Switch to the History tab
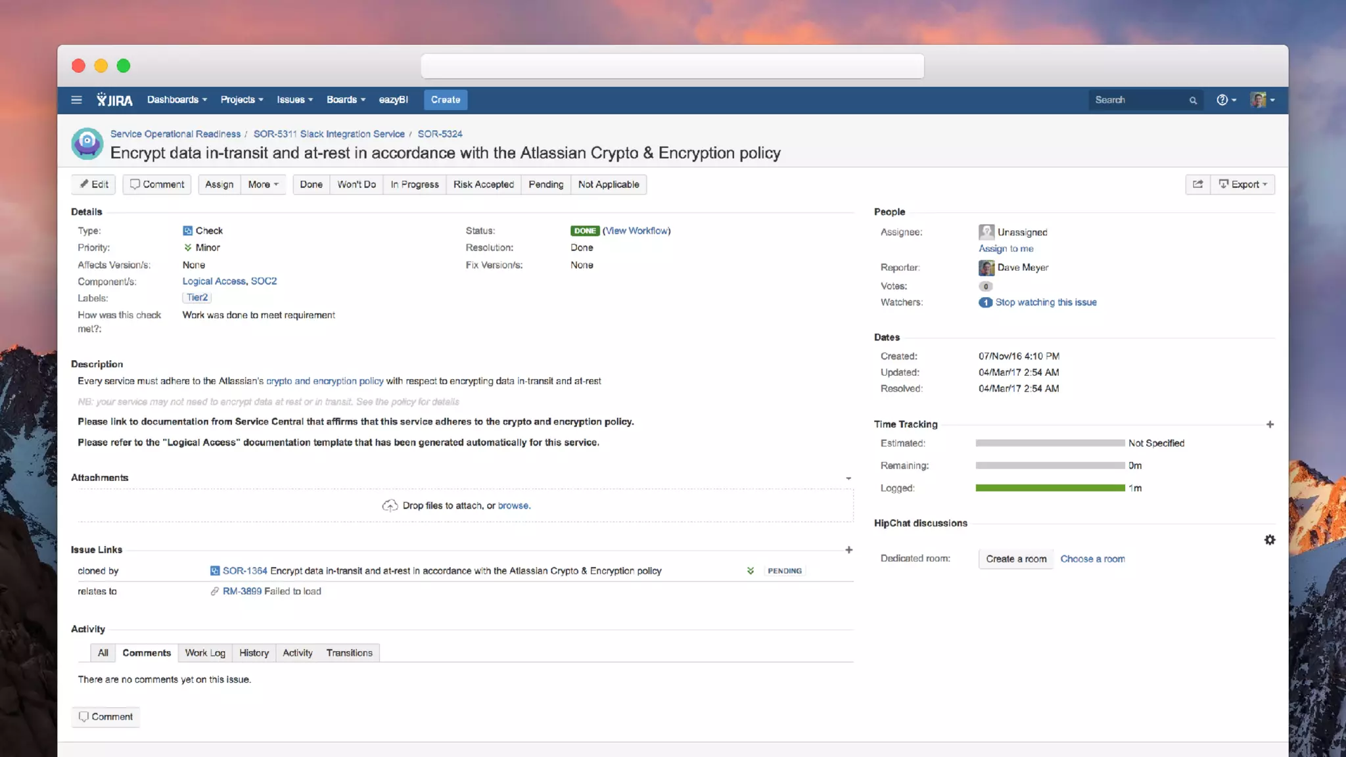This screenshot has width=1346, height=757. click(x=254, y=653)
